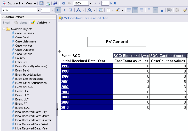Screen dimensions: 188x131
Task: Toggle Underline formatting
Action: pos(71,10)
